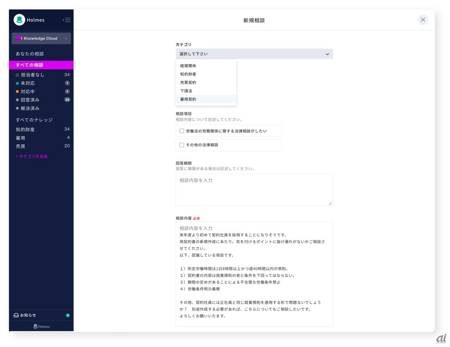Choose 売買契約 from category list
The height and width of the screenshot is (347, 450).
pyautogui.click(x=206, y=82)
